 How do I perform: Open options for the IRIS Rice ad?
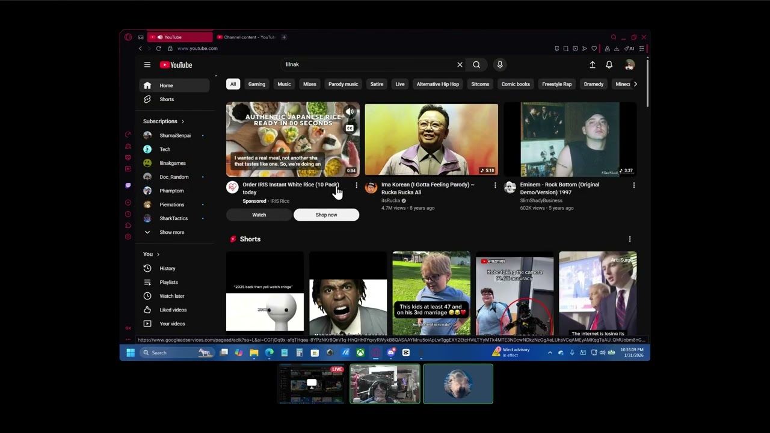click(x=356, y=185)
